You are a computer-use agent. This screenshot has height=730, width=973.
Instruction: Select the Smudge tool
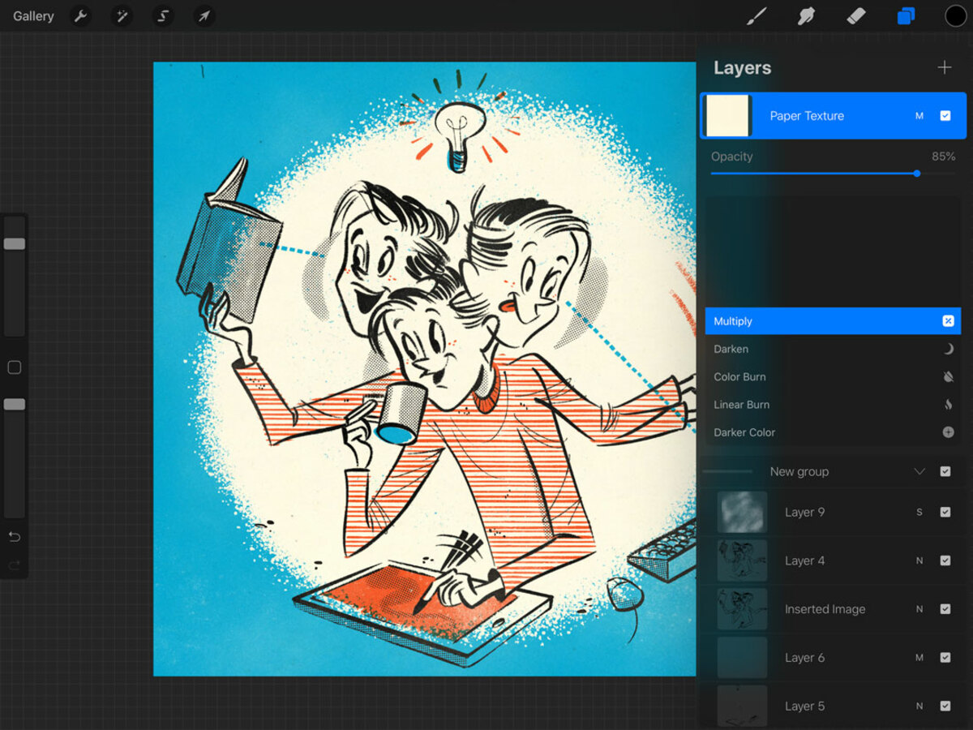pos(806,16)
